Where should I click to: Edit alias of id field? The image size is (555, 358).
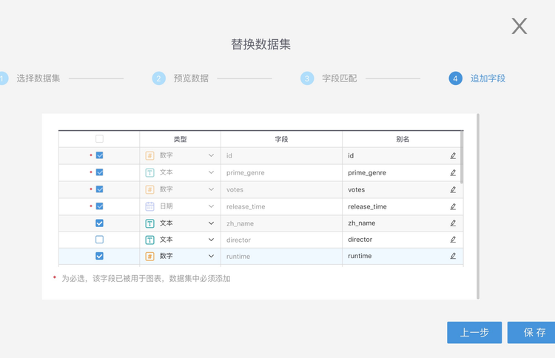[x=453, y=155]
